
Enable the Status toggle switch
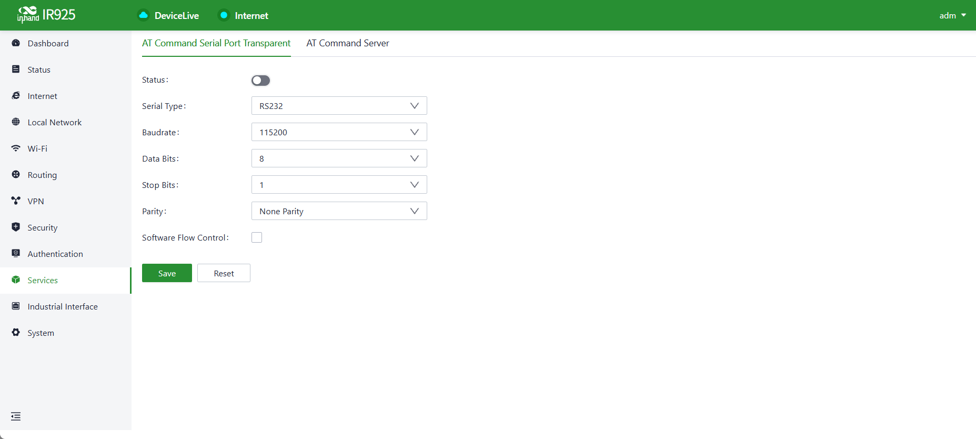click(260, 81)
